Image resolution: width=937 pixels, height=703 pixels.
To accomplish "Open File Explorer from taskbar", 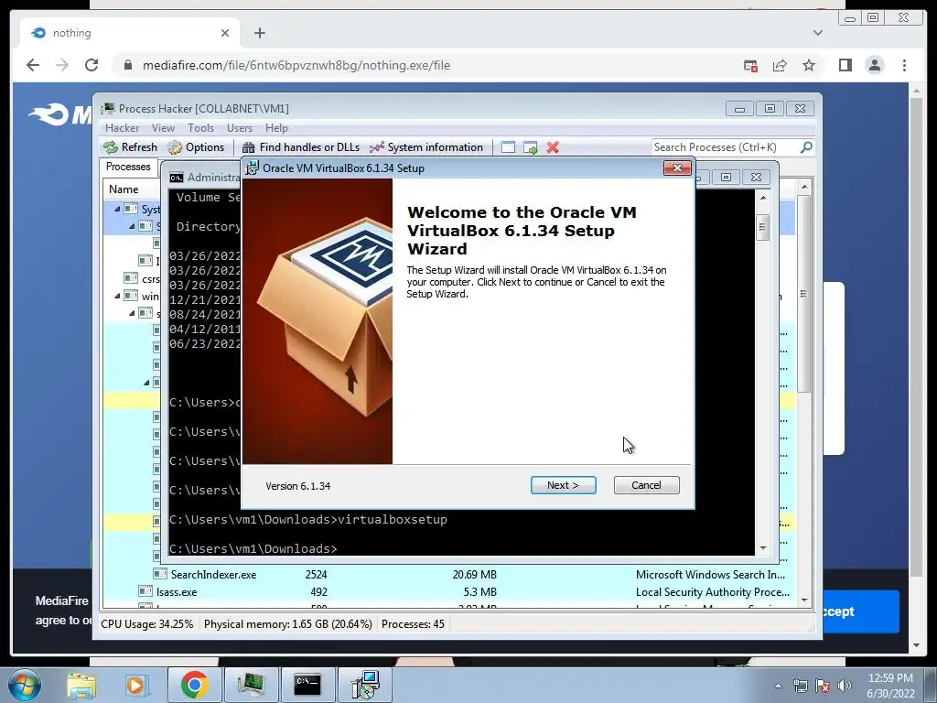I will tap(81, 685).
